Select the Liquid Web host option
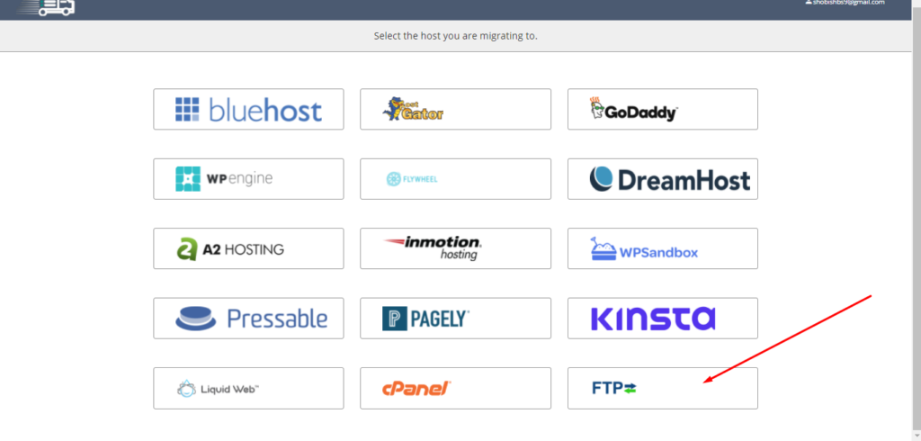The width and height of the screenshot is (921, 441). click(x=248, y=388)
